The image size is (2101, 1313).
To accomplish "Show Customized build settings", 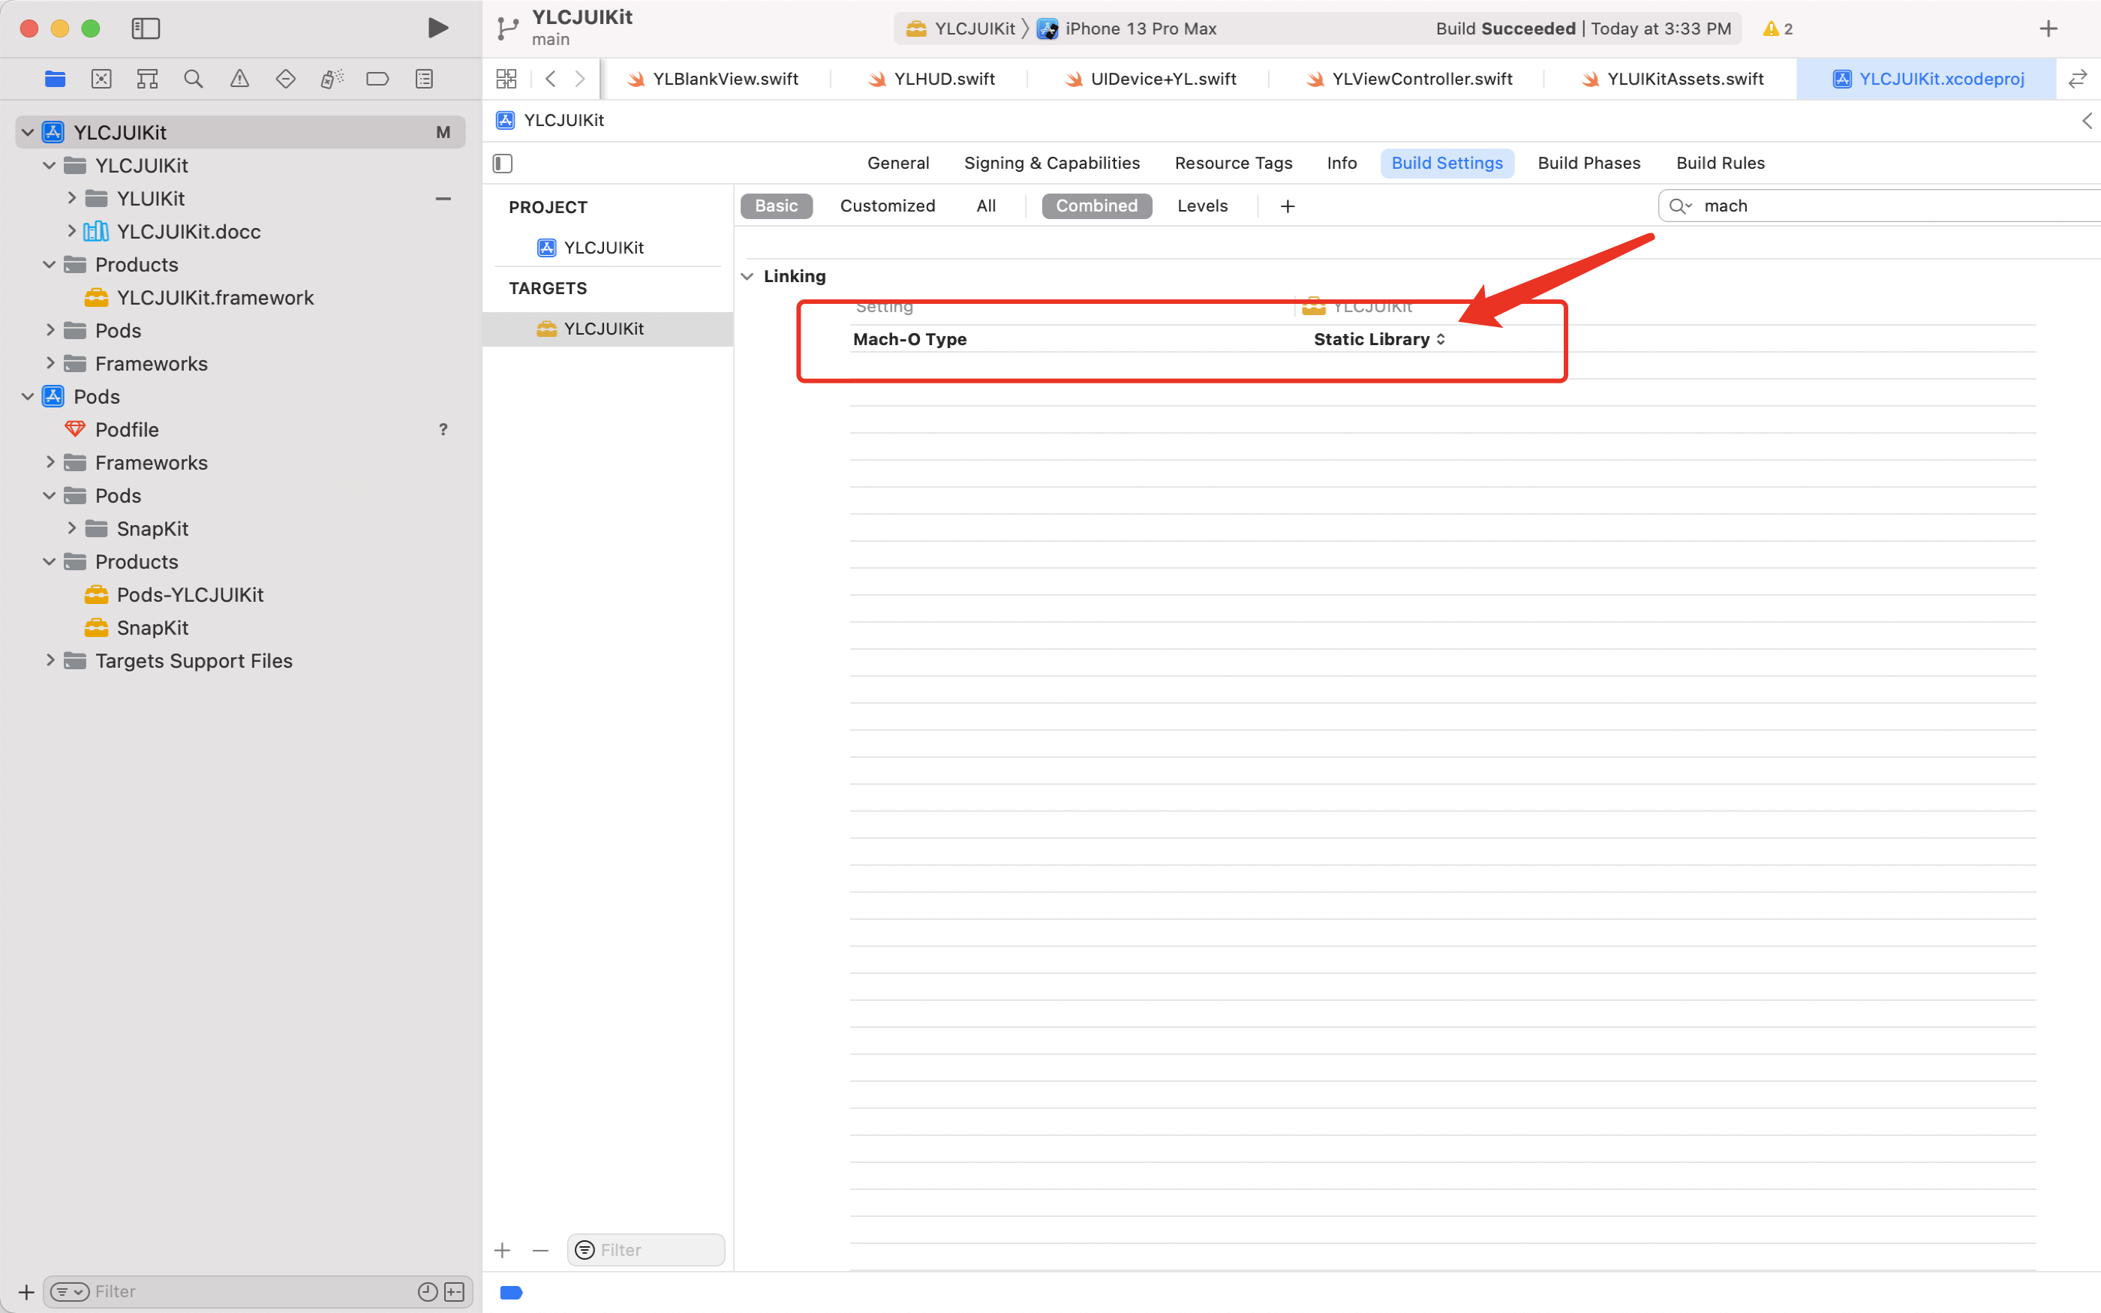I will (x=887, y=206).
